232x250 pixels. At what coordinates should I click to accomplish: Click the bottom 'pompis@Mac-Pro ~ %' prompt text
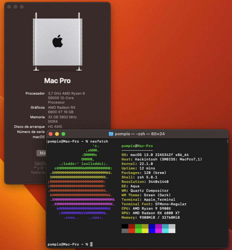pos(68,244)
